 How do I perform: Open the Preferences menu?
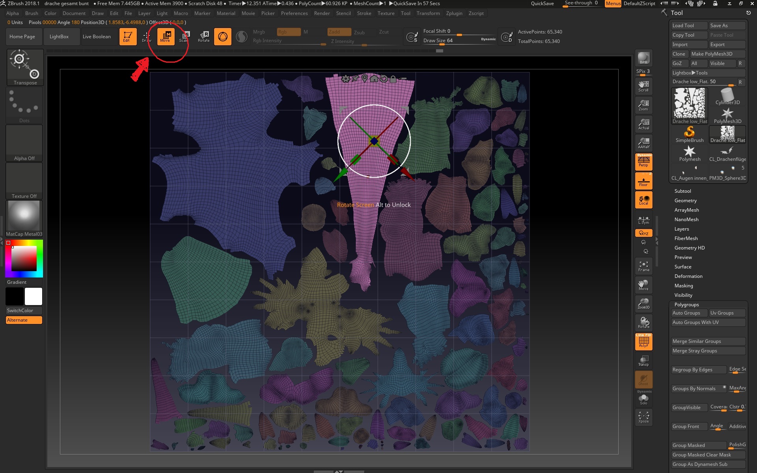(x=294, y=13)
